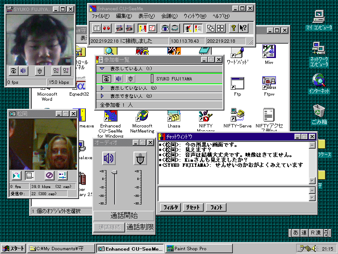The height and width of the screenshot is (254, 338).
Task: Click the Ftpw file transfer icon
Action: (x=269, y=83)
